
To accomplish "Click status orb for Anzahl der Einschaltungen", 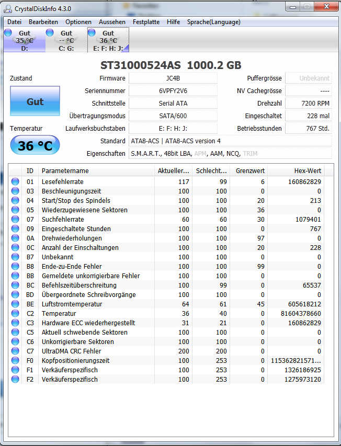I will [x=15, y=247].
